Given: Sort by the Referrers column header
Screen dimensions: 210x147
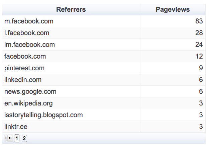Looking at the screenshot, I should [x=71, y=9].
